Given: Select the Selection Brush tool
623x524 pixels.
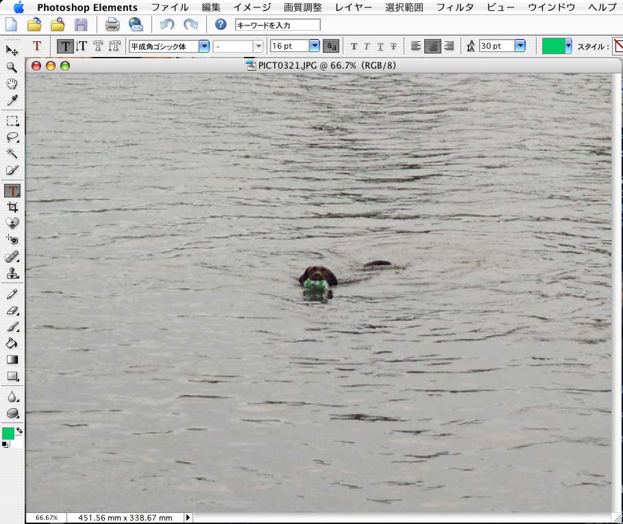Looking at the screenshot, I should point(12,170).
